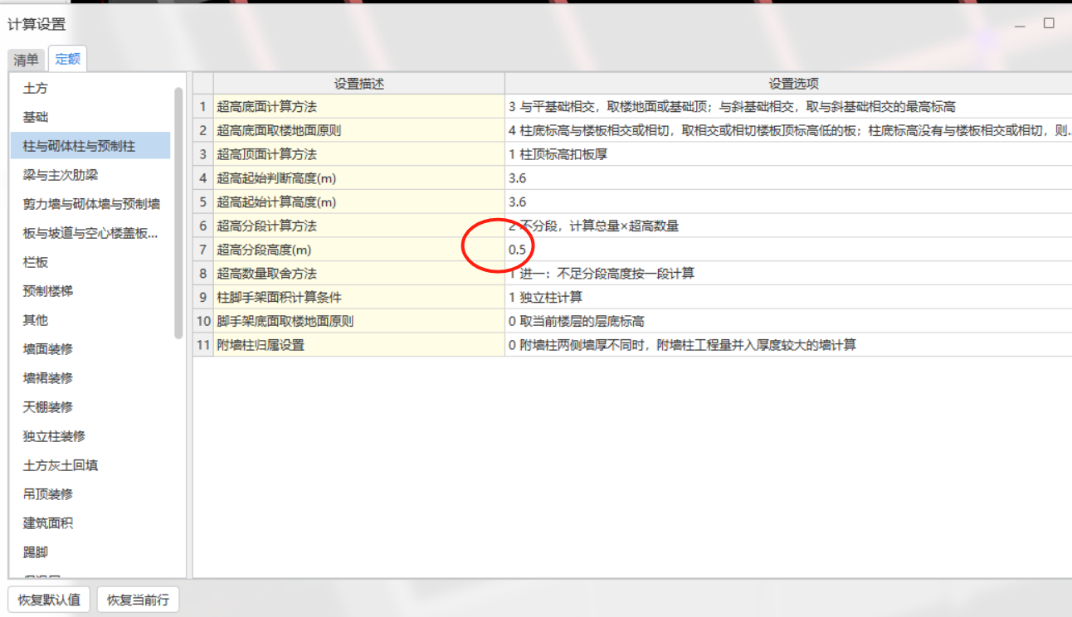The height and width of the screenshot is (617, 1072).
Task: Select 预制楼梯 category
Action: 90,291
